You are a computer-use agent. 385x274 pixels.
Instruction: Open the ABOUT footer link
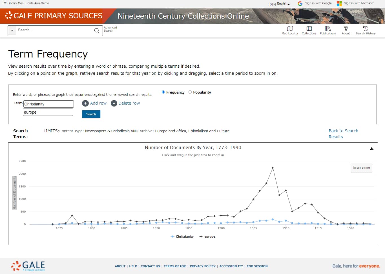(120, 266)
